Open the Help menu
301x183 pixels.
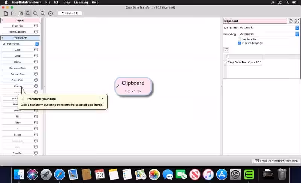tap(95, 2)
